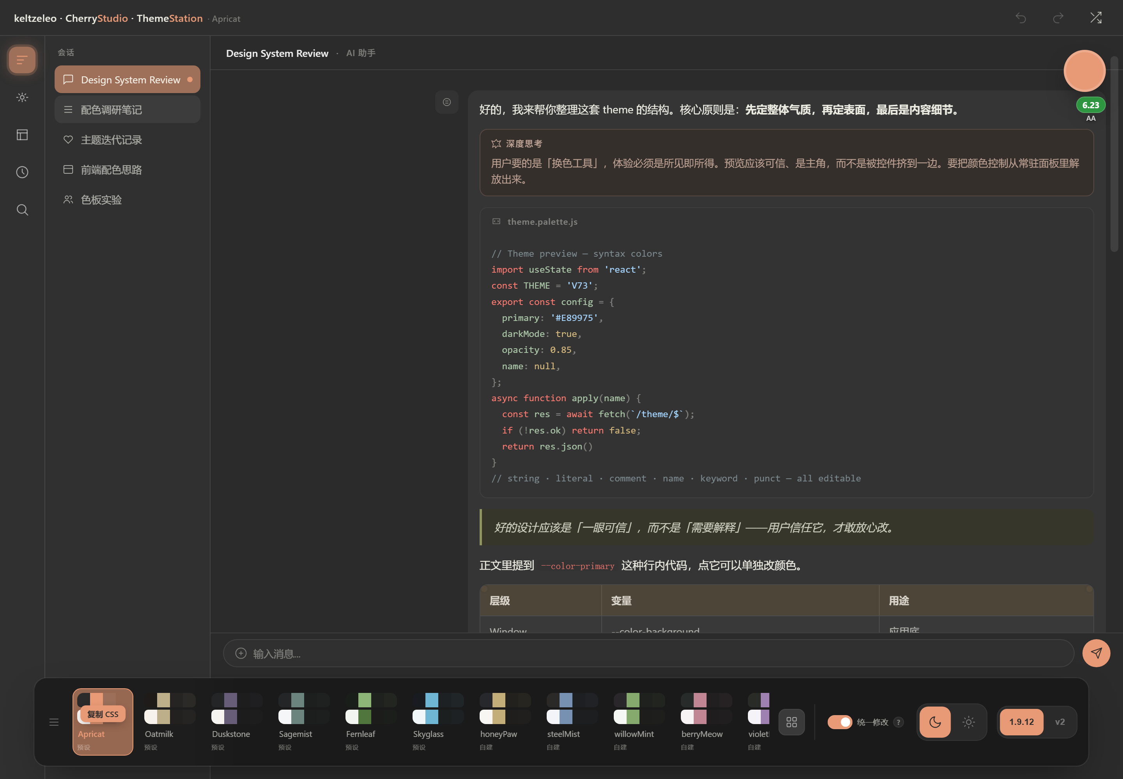
Task: Select version v2 option
Action: tap(1059, 722)
